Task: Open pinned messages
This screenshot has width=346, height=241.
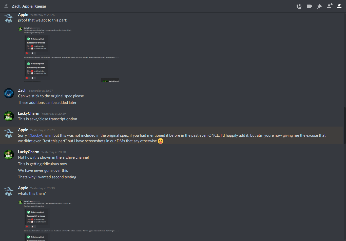Action: (319, 6)
